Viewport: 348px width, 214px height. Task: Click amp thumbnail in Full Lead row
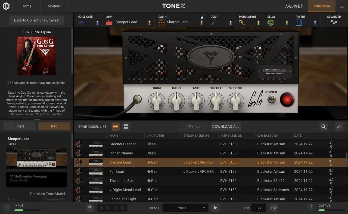coord(96,172)
